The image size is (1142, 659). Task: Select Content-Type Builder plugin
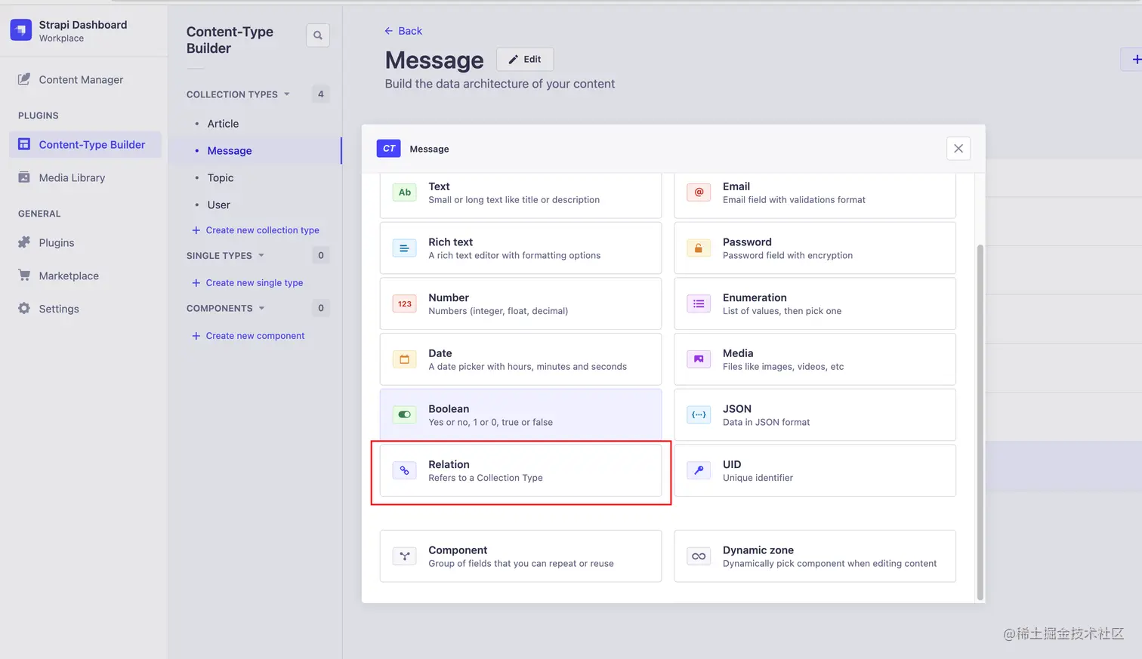85,144
